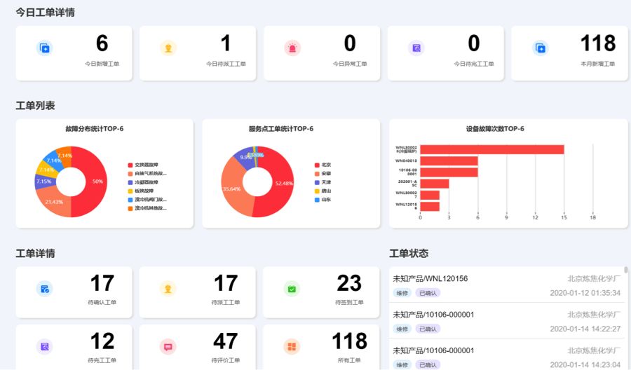Click the 9.9% purple service point slice
Viewport: 631px width, 370px height.
[245, 157]
